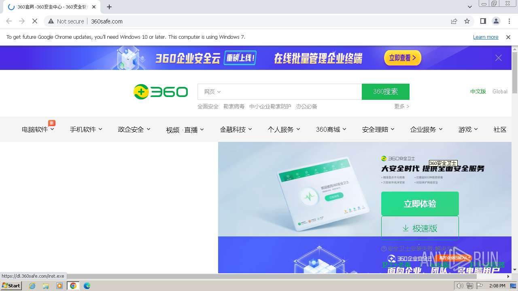
Task: Open the Windows Start menu
Action: pos(11,286)
